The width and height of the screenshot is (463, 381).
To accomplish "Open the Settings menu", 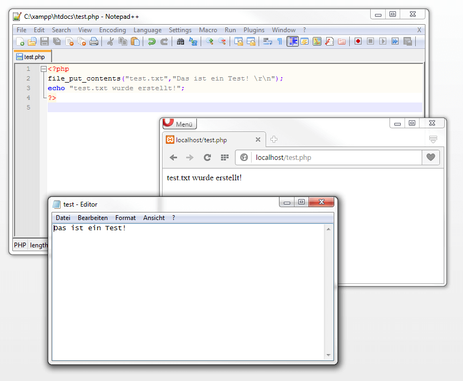I will pos(180,30).
